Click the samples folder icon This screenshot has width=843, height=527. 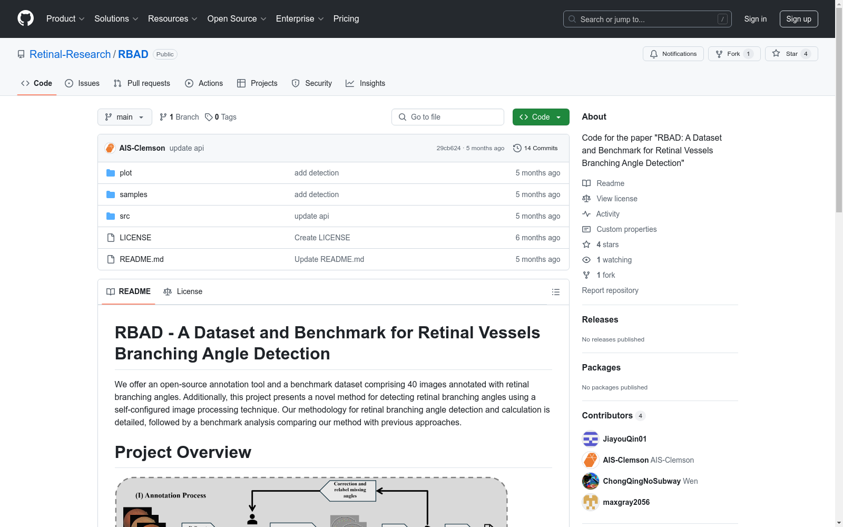111,194
